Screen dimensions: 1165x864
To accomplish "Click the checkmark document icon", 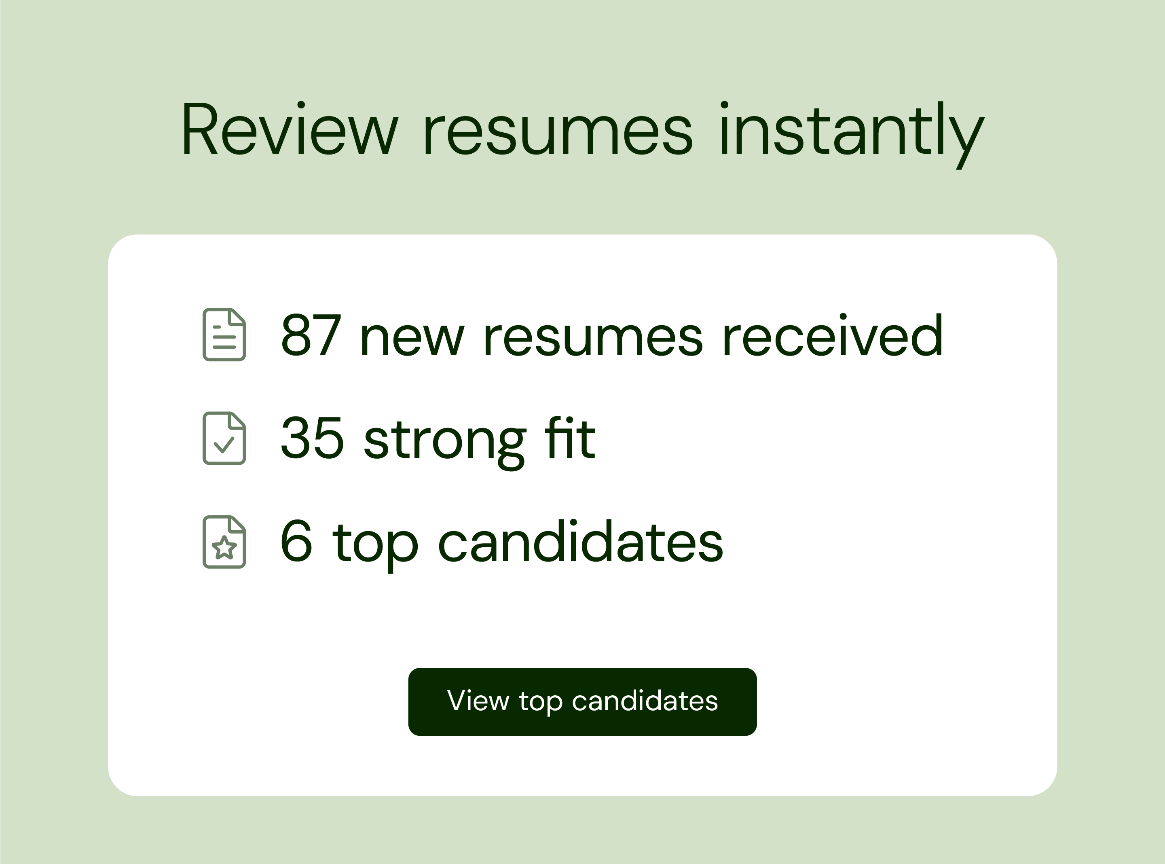I will click(x=224, y=438).
